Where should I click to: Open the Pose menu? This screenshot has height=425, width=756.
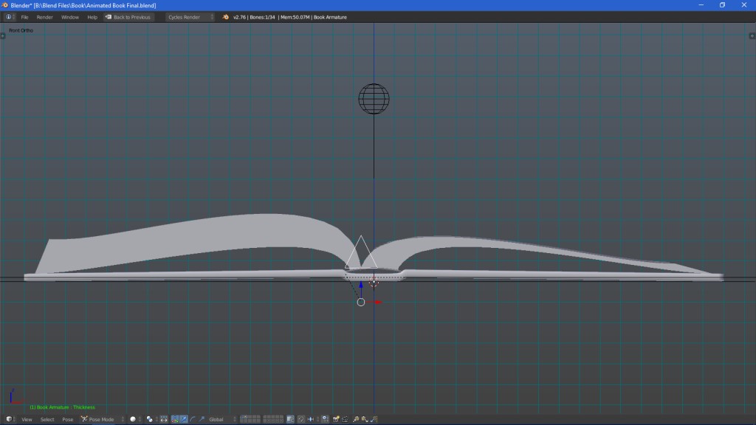pos(67,419)
